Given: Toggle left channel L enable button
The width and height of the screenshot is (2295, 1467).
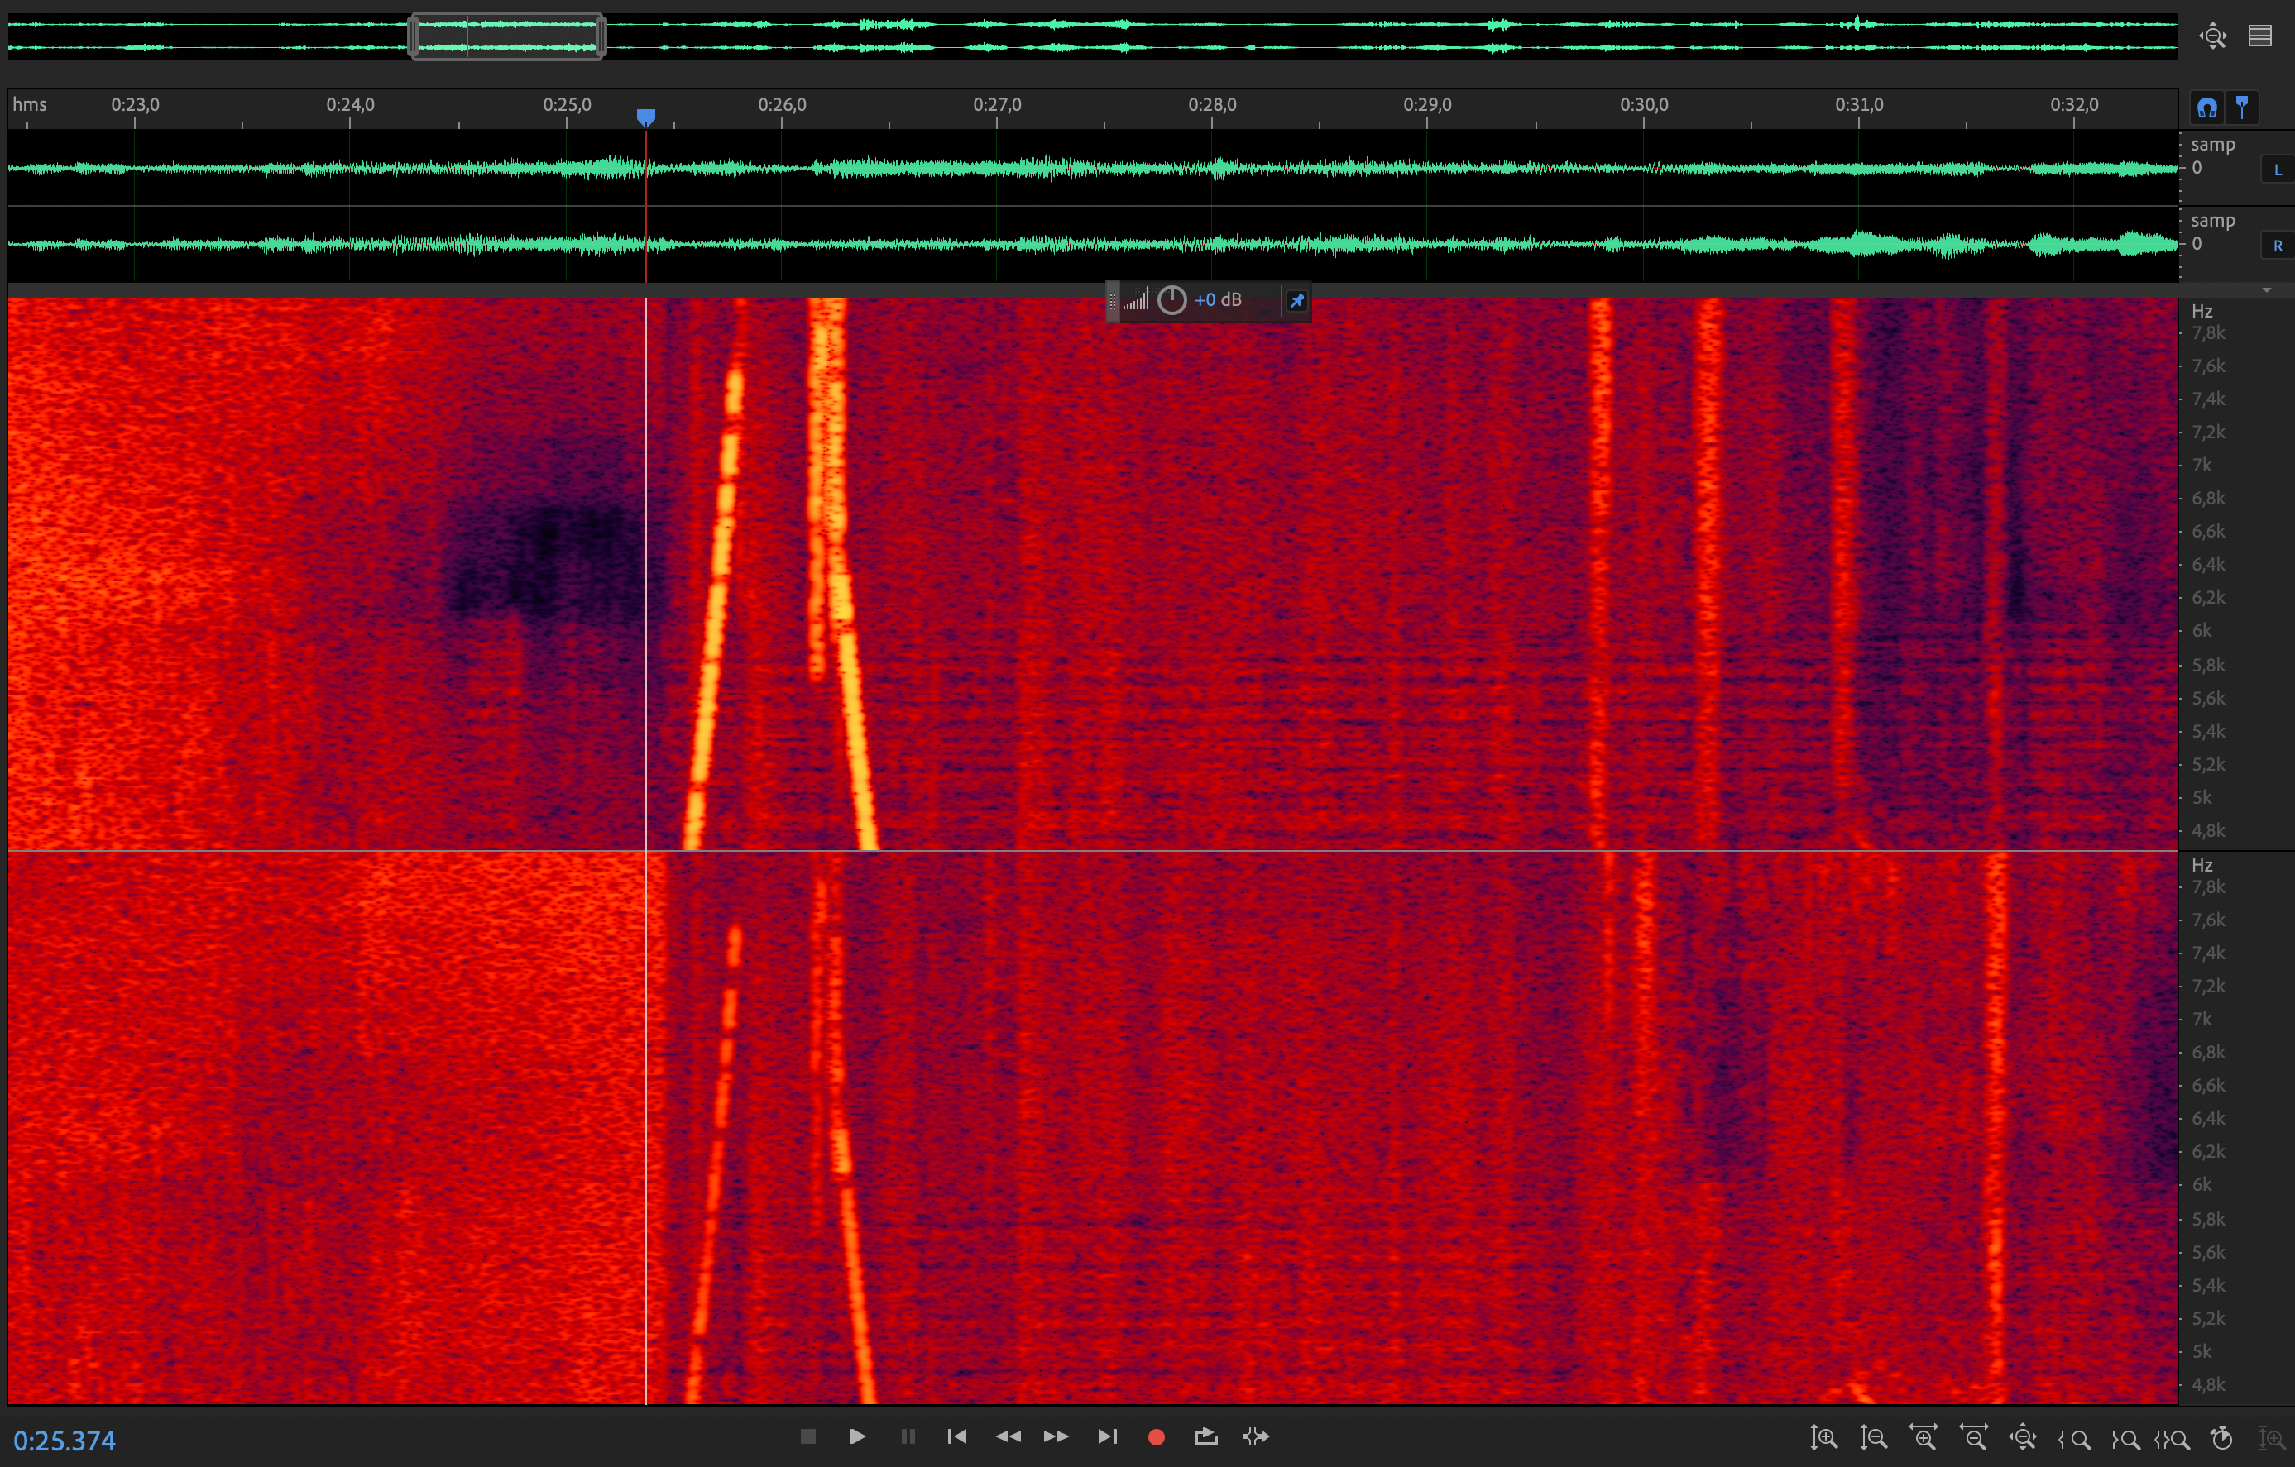Looking at the screenshot, I should click(x=2278, y=170).
